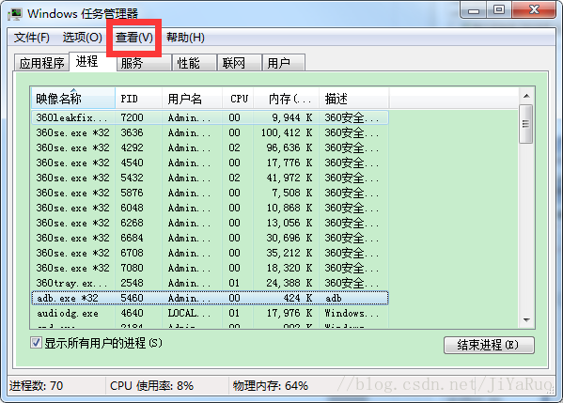Close the Windows 任务管理器 window

tap(534, 10)
